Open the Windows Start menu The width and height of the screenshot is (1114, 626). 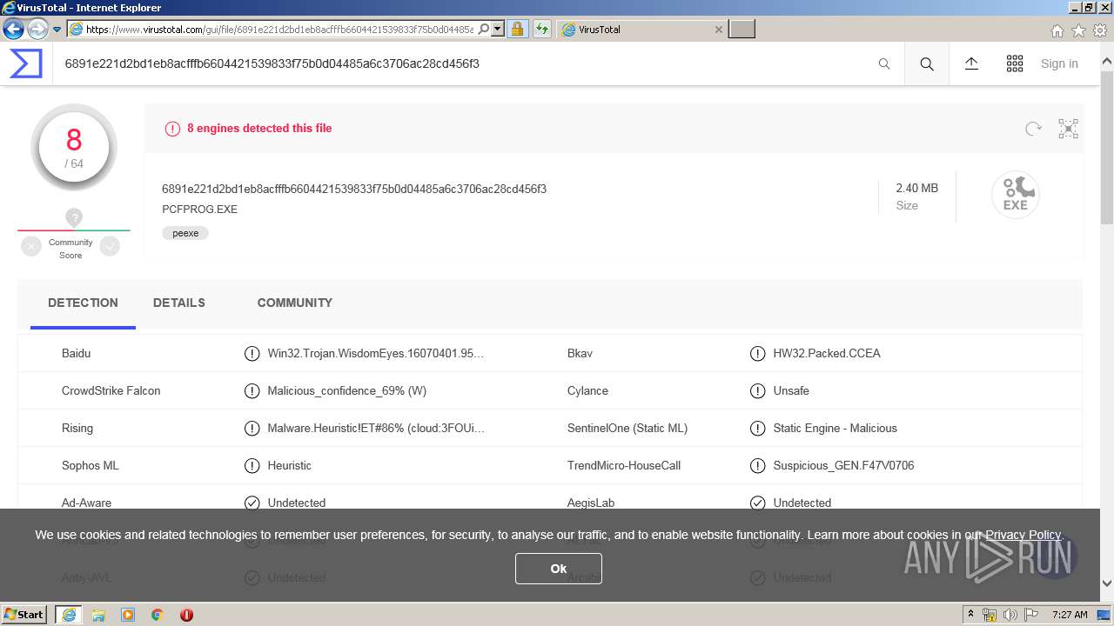coord(24,615)
